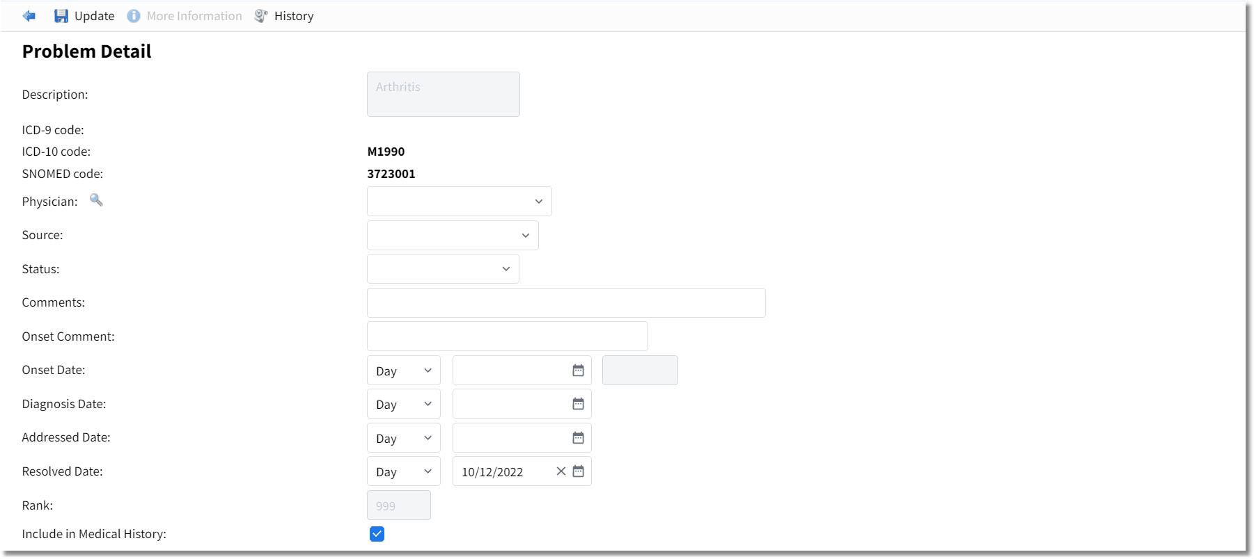Expand the Onset Date Day dropdown
Viewport: 1254px width, 559px height.
click(404, 371)
